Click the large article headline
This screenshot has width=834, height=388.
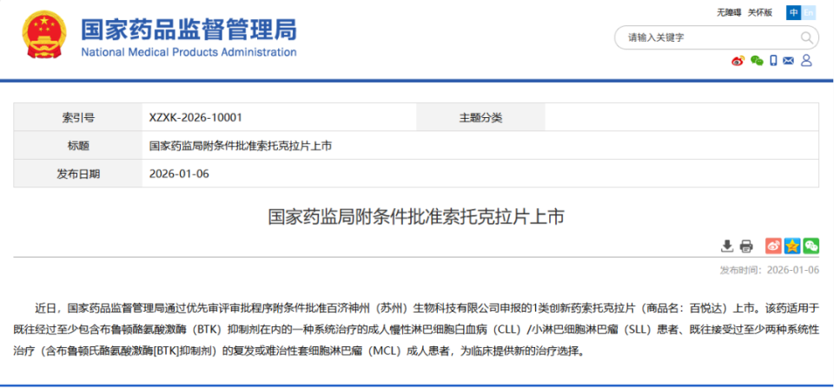tap(416, 217)
